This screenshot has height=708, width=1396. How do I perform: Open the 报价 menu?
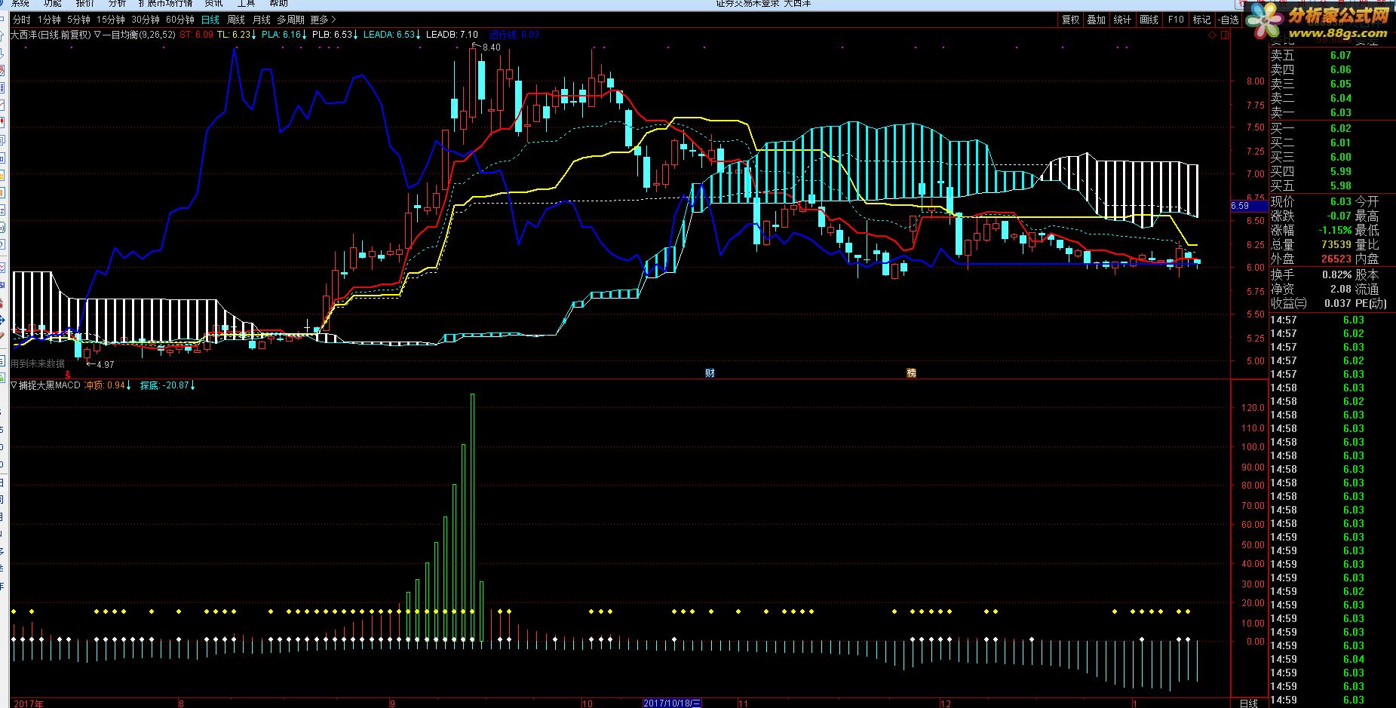coord(85,4)
